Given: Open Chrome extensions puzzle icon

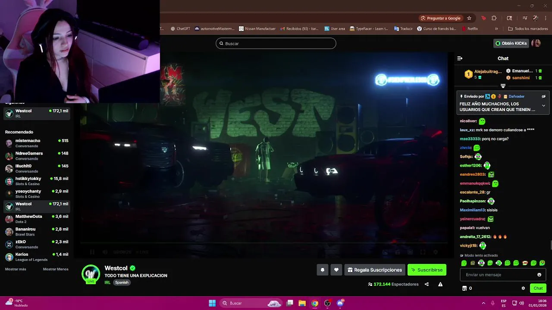Looking at the screenshot, I should pos(494,18).
